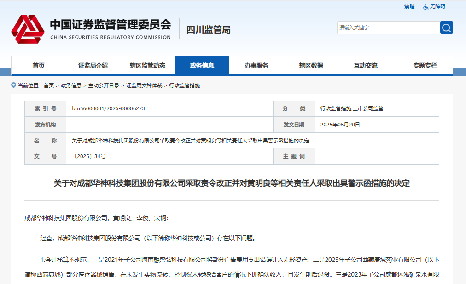466x284 pixels.
Task: Click 首页 in the breadcrumb path
Action: tap(49, 85)
